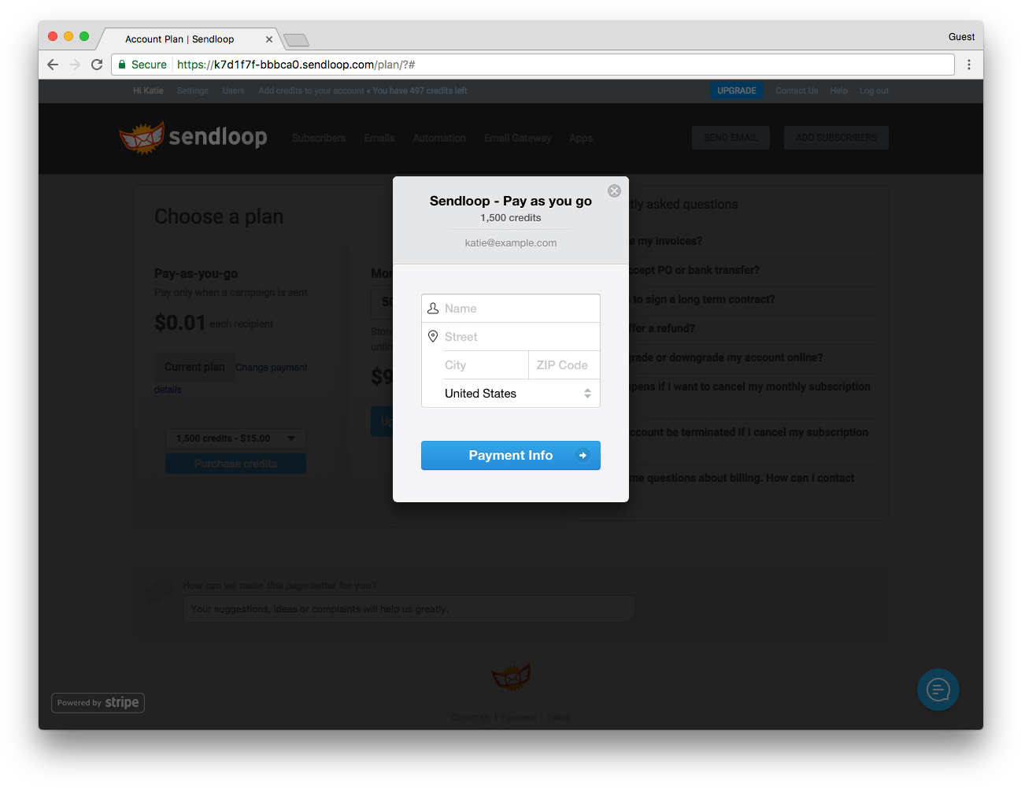The image size is (1021, 788).
Task: Click the browser back arrow
Action: tap(53, 65)
